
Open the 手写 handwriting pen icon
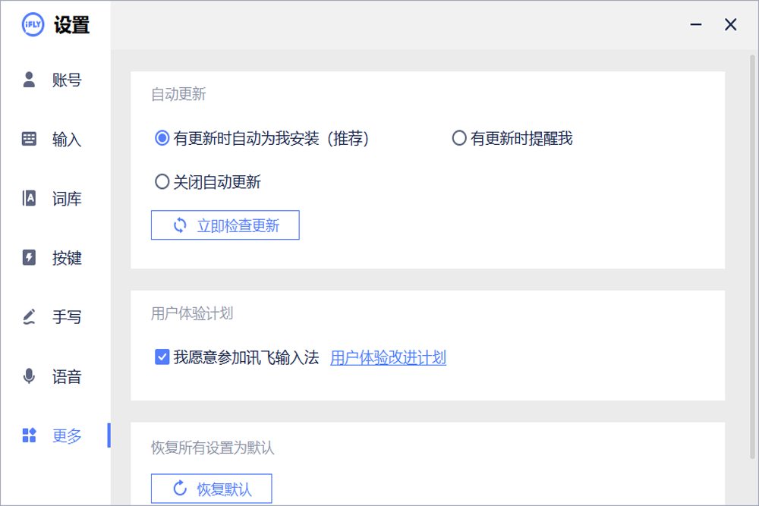(x=30, y=317)
